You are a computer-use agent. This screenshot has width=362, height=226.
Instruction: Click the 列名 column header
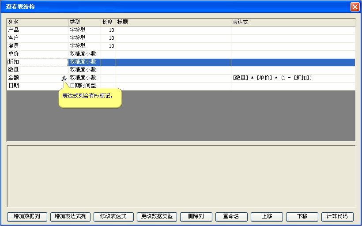(37, 22)
